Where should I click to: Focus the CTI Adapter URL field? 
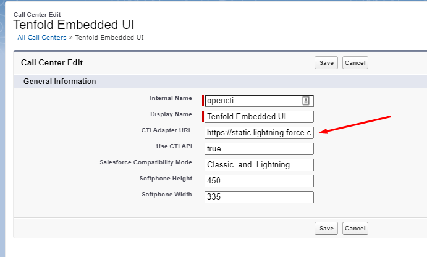(259, 133)
